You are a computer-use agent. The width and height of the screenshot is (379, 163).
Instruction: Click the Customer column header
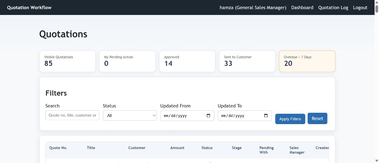[x=137, y=148]
